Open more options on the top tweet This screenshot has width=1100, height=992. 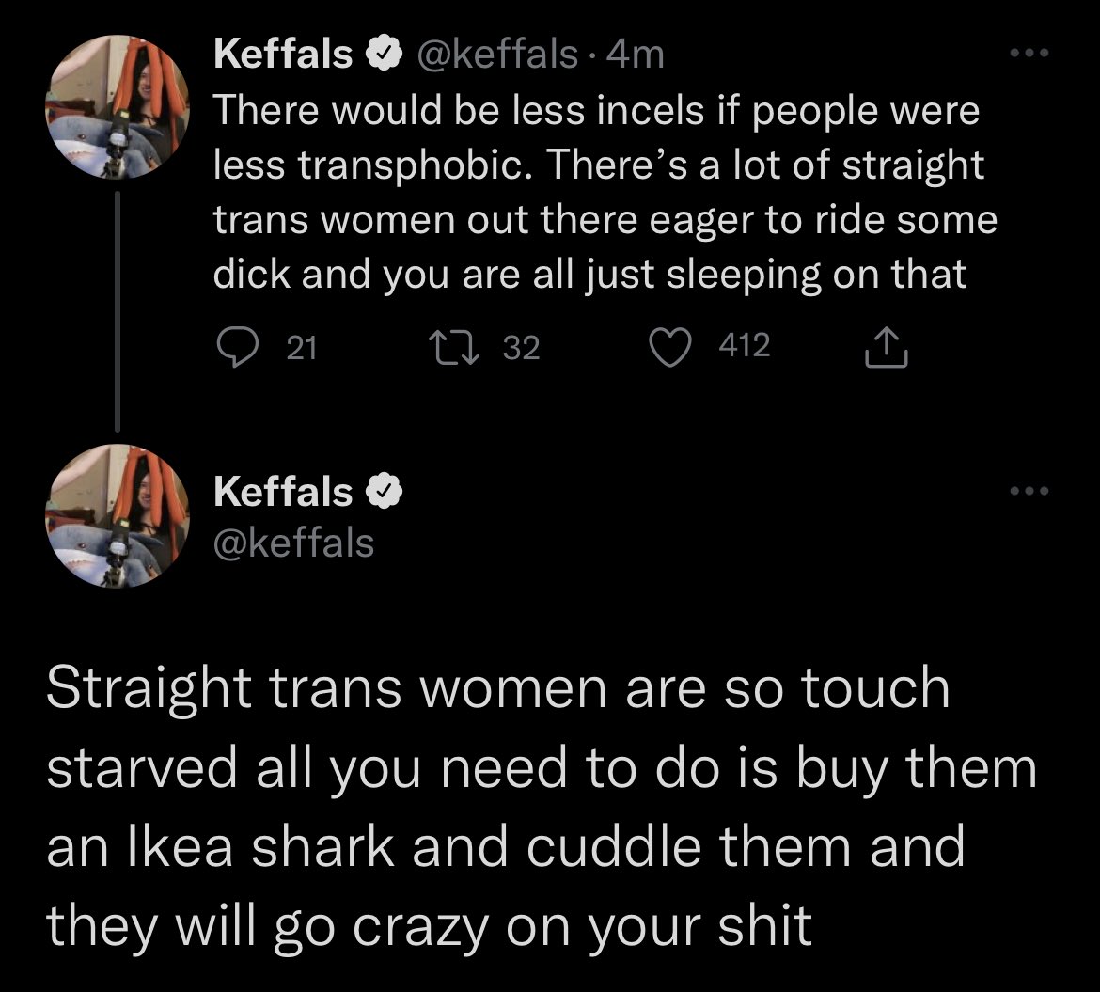1027,55
